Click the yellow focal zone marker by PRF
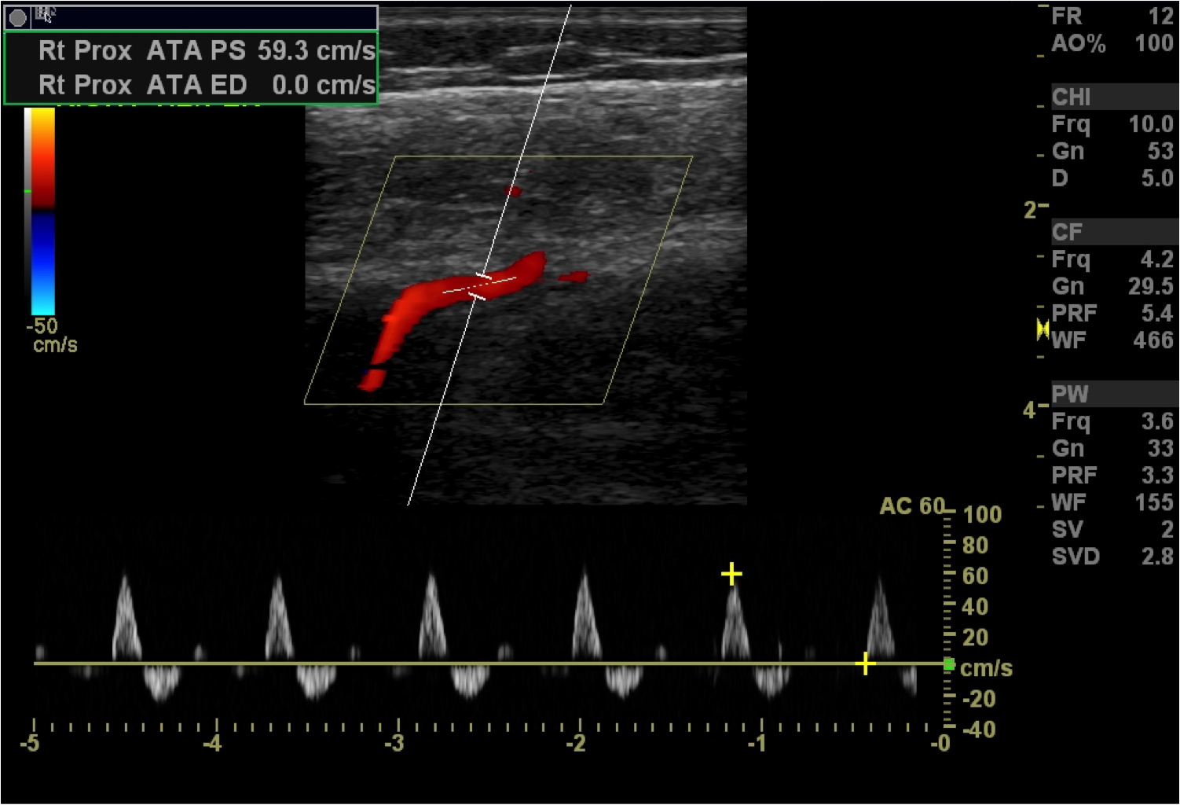The height and width of the screenshot is (805, 1180). coord(1043,329)
